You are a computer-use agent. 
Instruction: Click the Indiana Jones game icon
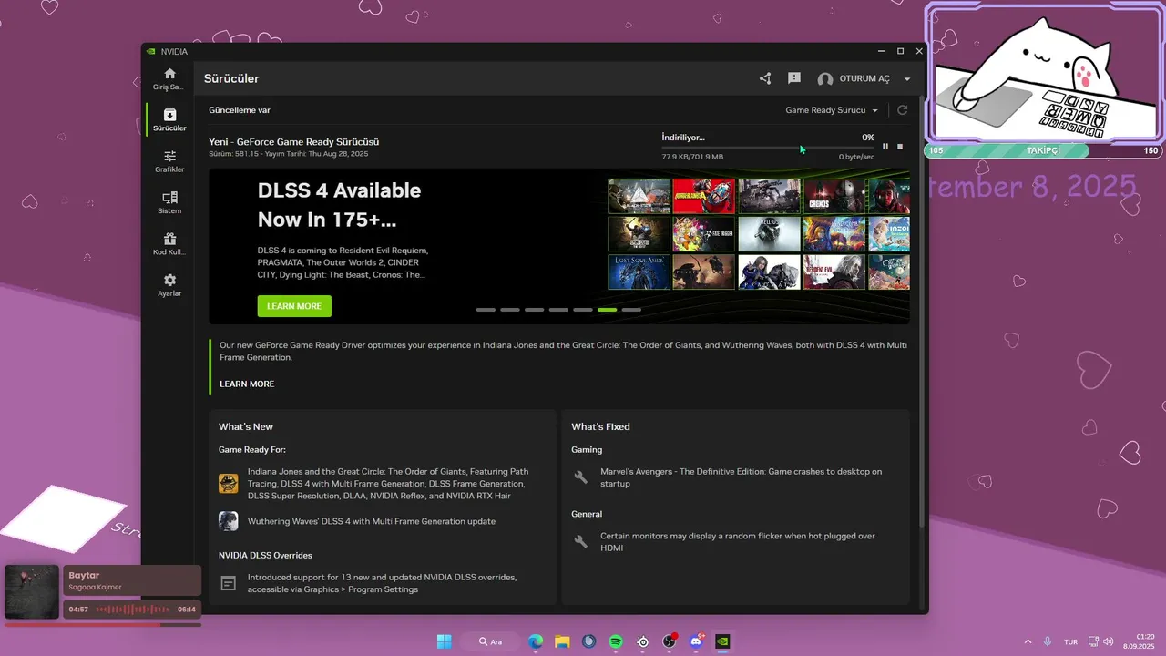229,484
